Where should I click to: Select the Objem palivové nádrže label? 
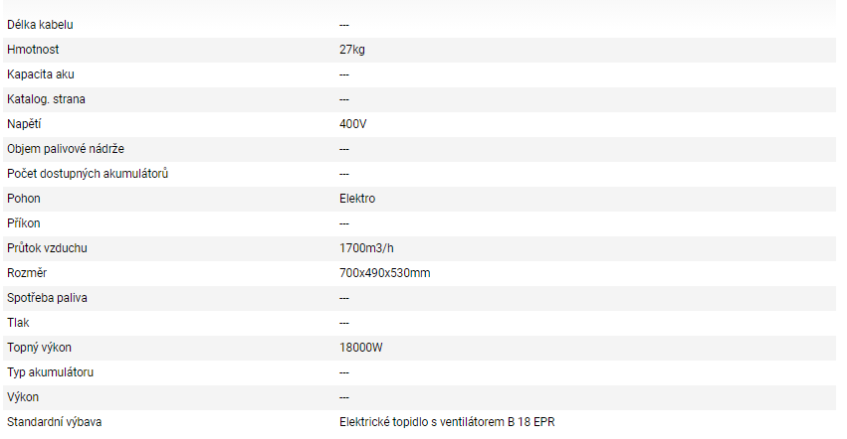(x=66, y=148)
